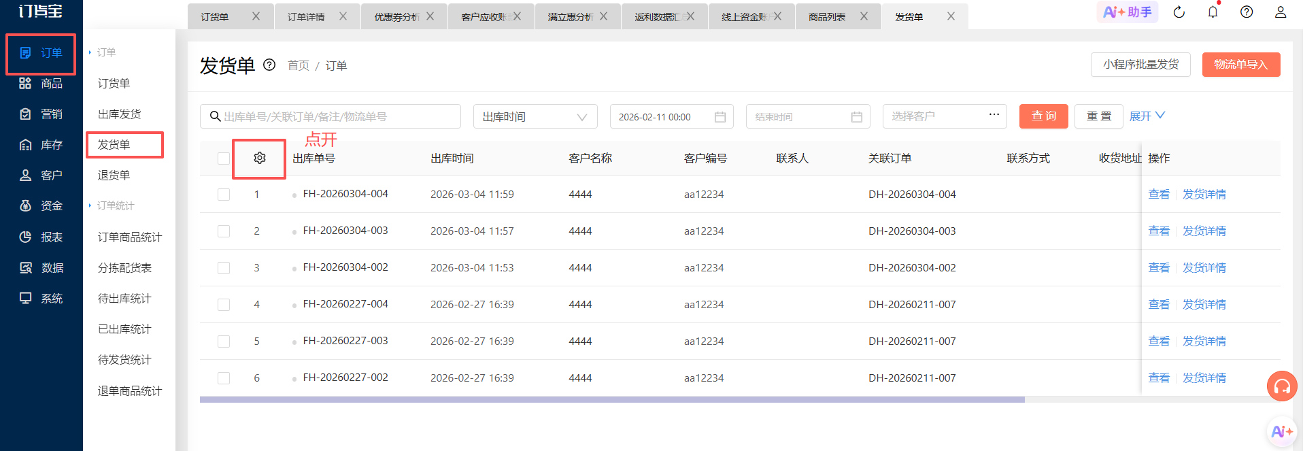This screenshot has width=1303, height=451.
Task: Click 发货详情 for FH-20260304-003
Action: [1204, 231]
